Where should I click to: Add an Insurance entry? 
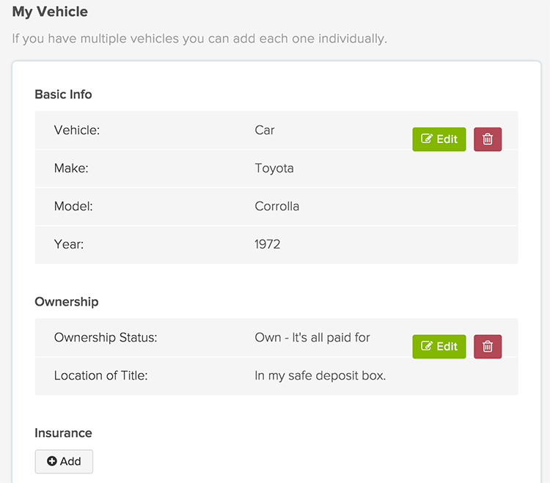[64, 462]
